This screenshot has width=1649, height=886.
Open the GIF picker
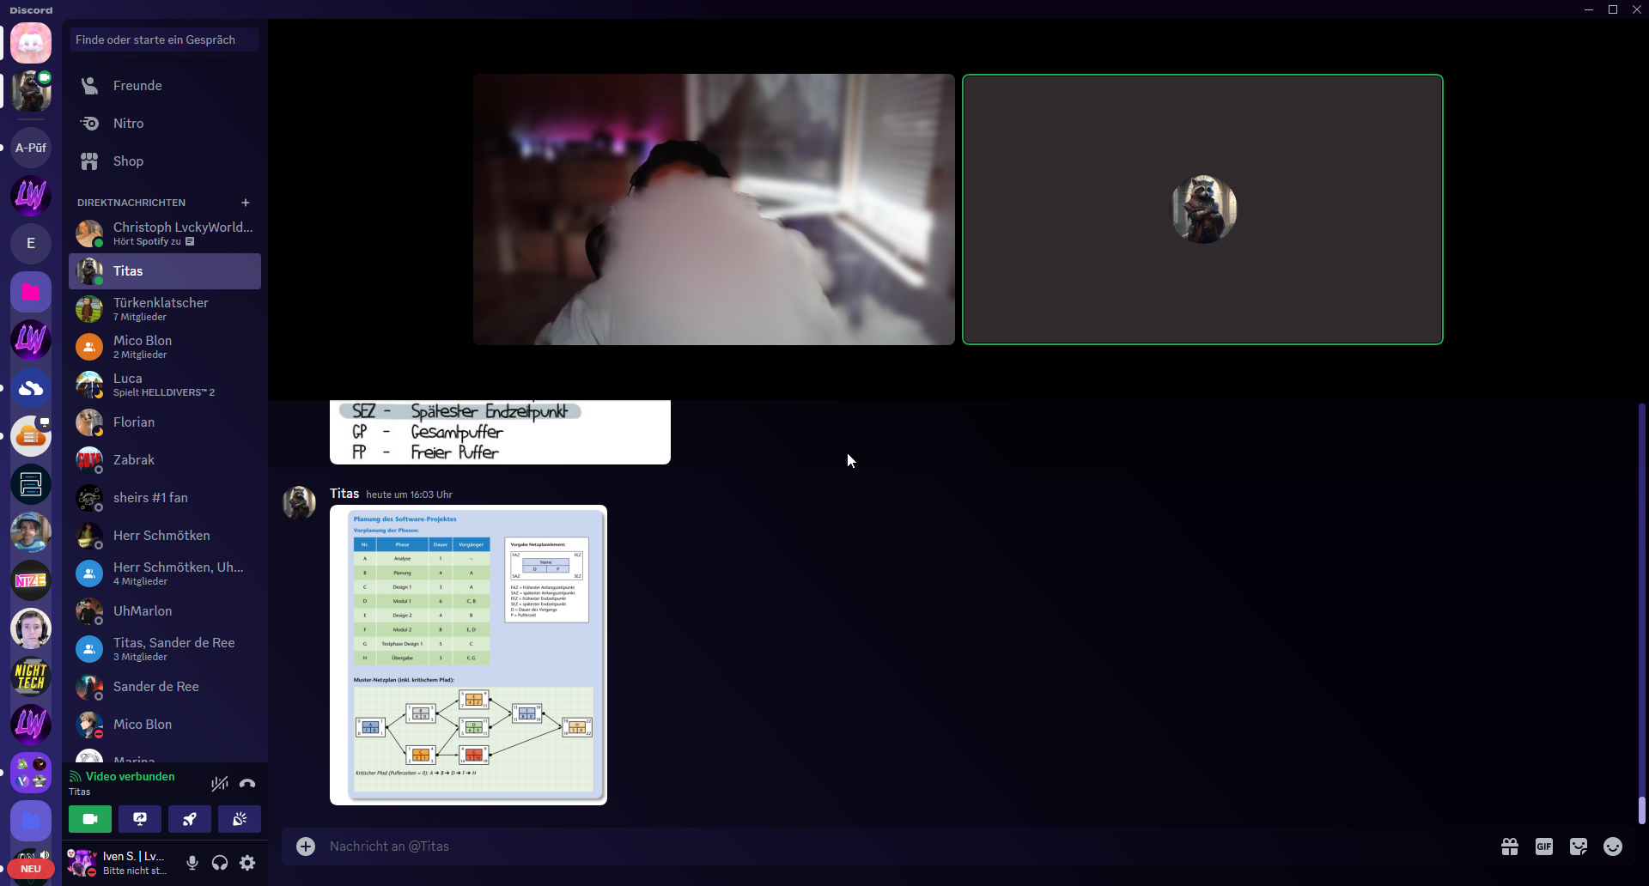coord(1544,847)
